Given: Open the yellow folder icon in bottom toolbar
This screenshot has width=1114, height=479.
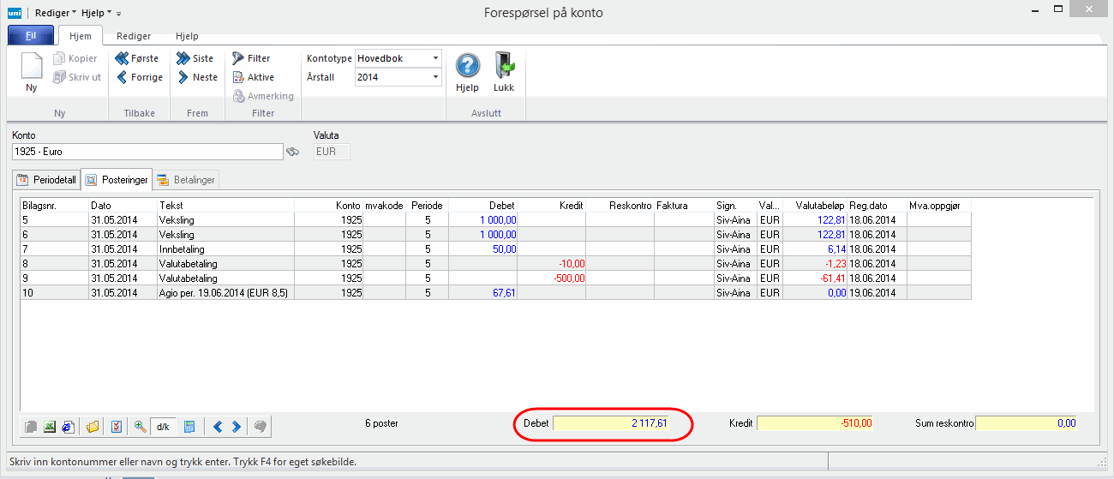Looking at the screenshot, I should (93, 426).
